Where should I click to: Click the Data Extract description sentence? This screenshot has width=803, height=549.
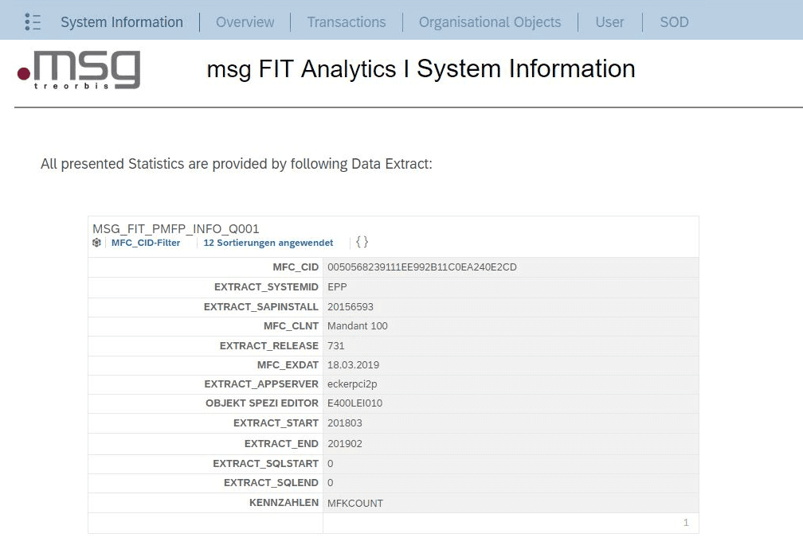coord(237,164)
